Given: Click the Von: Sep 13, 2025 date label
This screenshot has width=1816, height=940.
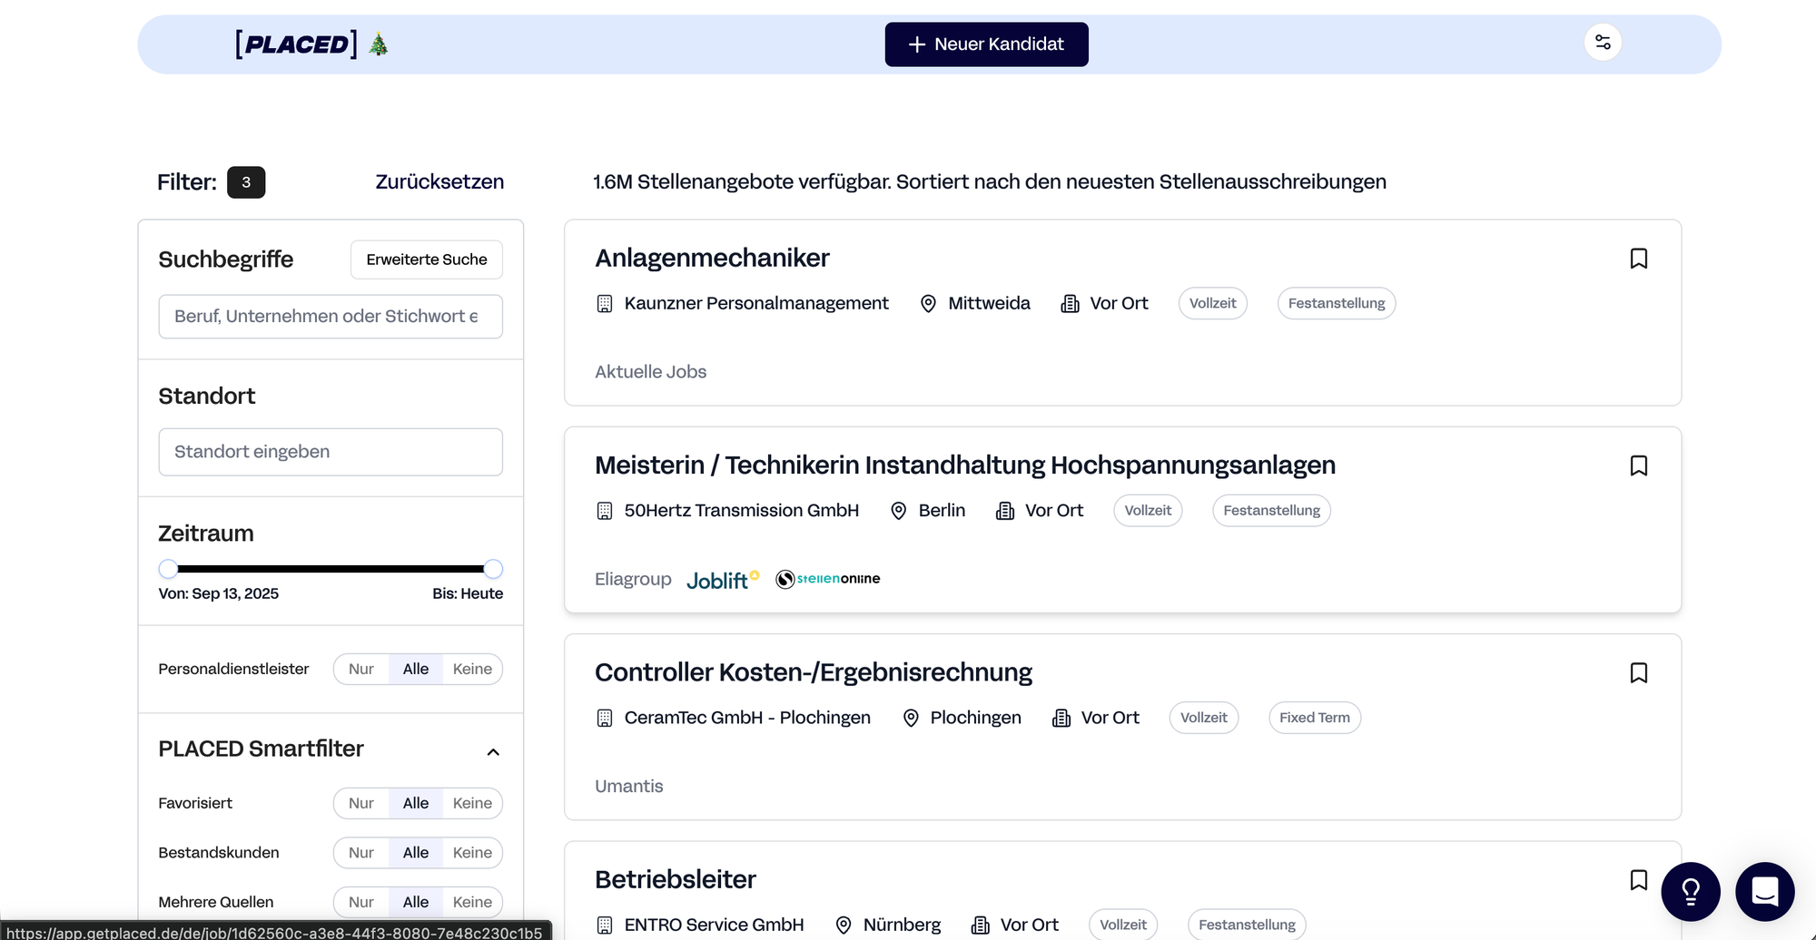Looking at the screenshot, I should click(219, 593).
